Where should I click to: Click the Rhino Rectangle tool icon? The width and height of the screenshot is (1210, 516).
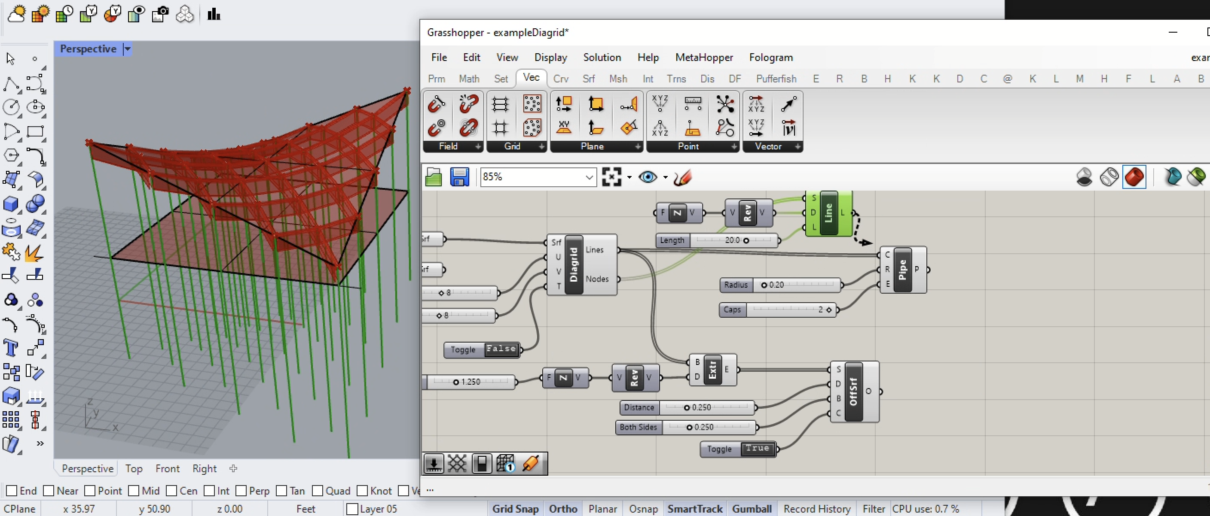(x=35, y=131)
